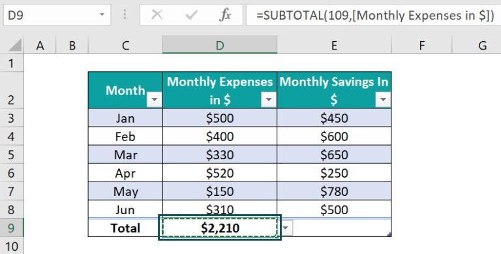Click the formula bar options dots handle

[125, 14]
